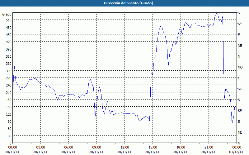Screen dimensions: 249x155
Task: Click the 15:00 time axis label
Action: coord(153,148)
